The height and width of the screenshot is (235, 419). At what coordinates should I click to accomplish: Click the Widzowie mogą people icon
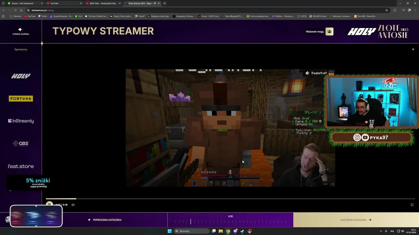pyautogui.click(x=329, y=31)
